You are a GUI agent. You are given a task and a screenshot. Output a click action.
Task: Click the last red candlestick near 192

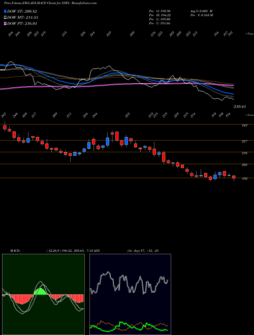coord(234,177)
